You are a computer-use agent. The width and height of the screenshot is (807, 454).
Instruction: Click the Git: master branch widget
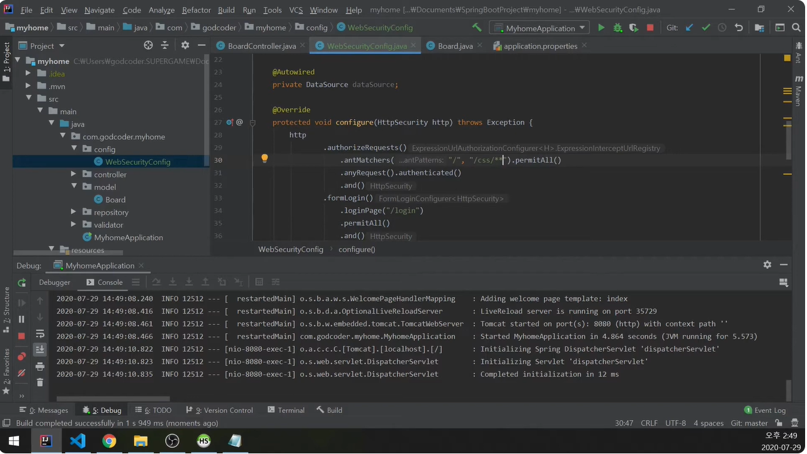tap(749, 423)
